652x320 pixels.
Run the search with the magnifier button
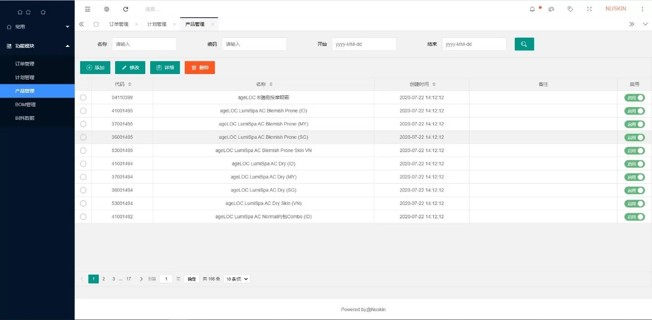point(524,44)
